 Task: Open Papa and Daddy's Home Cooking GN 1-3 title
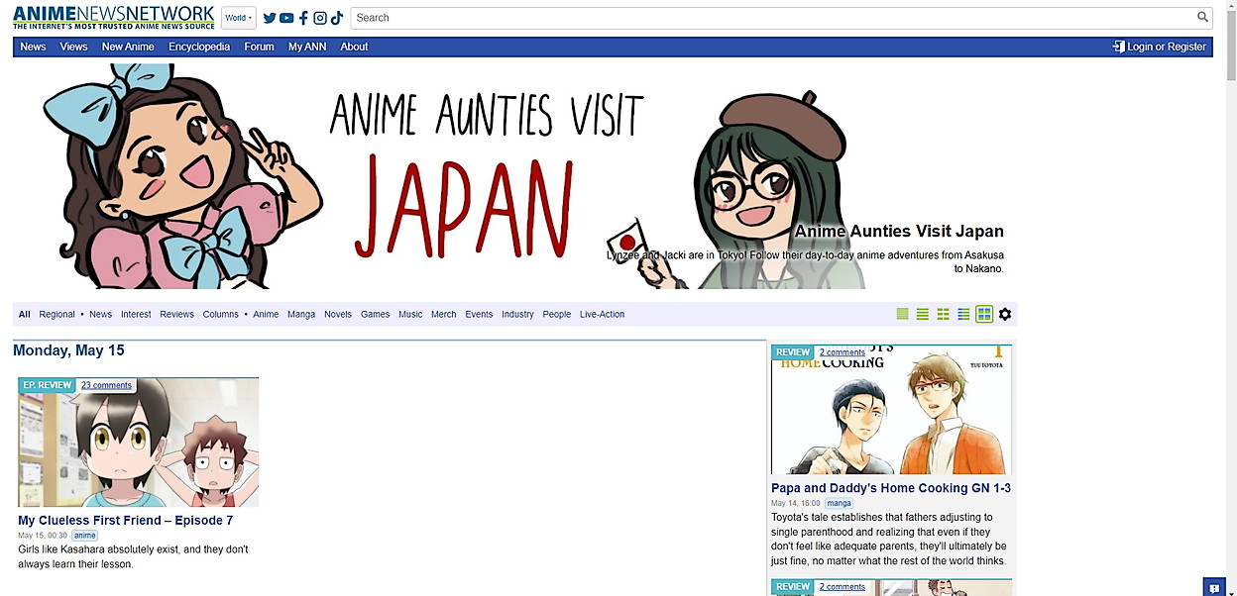891,488
